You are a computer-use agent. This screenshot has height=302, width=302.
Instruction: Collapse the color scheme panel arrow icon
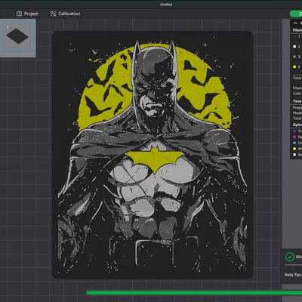295,23
